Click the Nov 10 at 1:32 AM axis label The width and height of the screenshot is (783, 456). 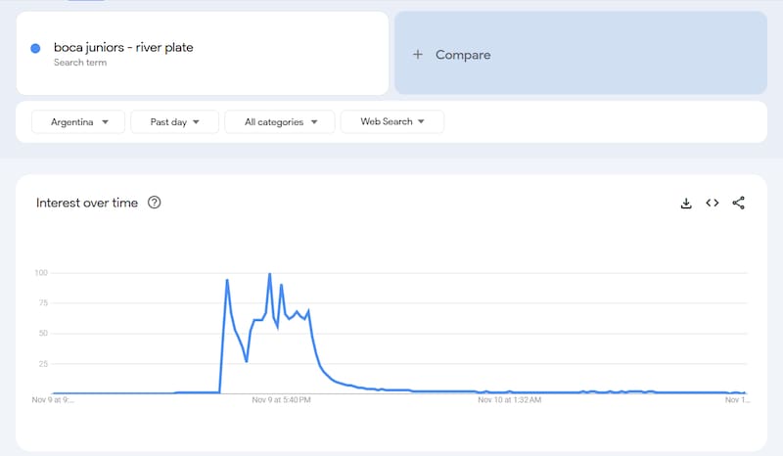(x=509, y=399)
